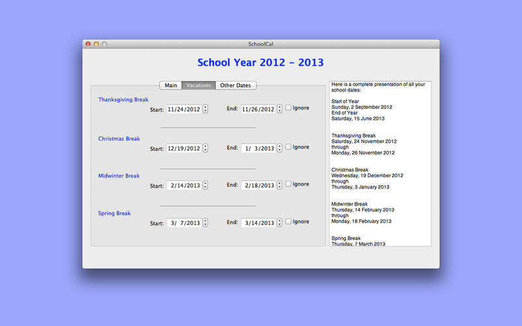Click inside the school dates summary text

(x=380, y=163)
